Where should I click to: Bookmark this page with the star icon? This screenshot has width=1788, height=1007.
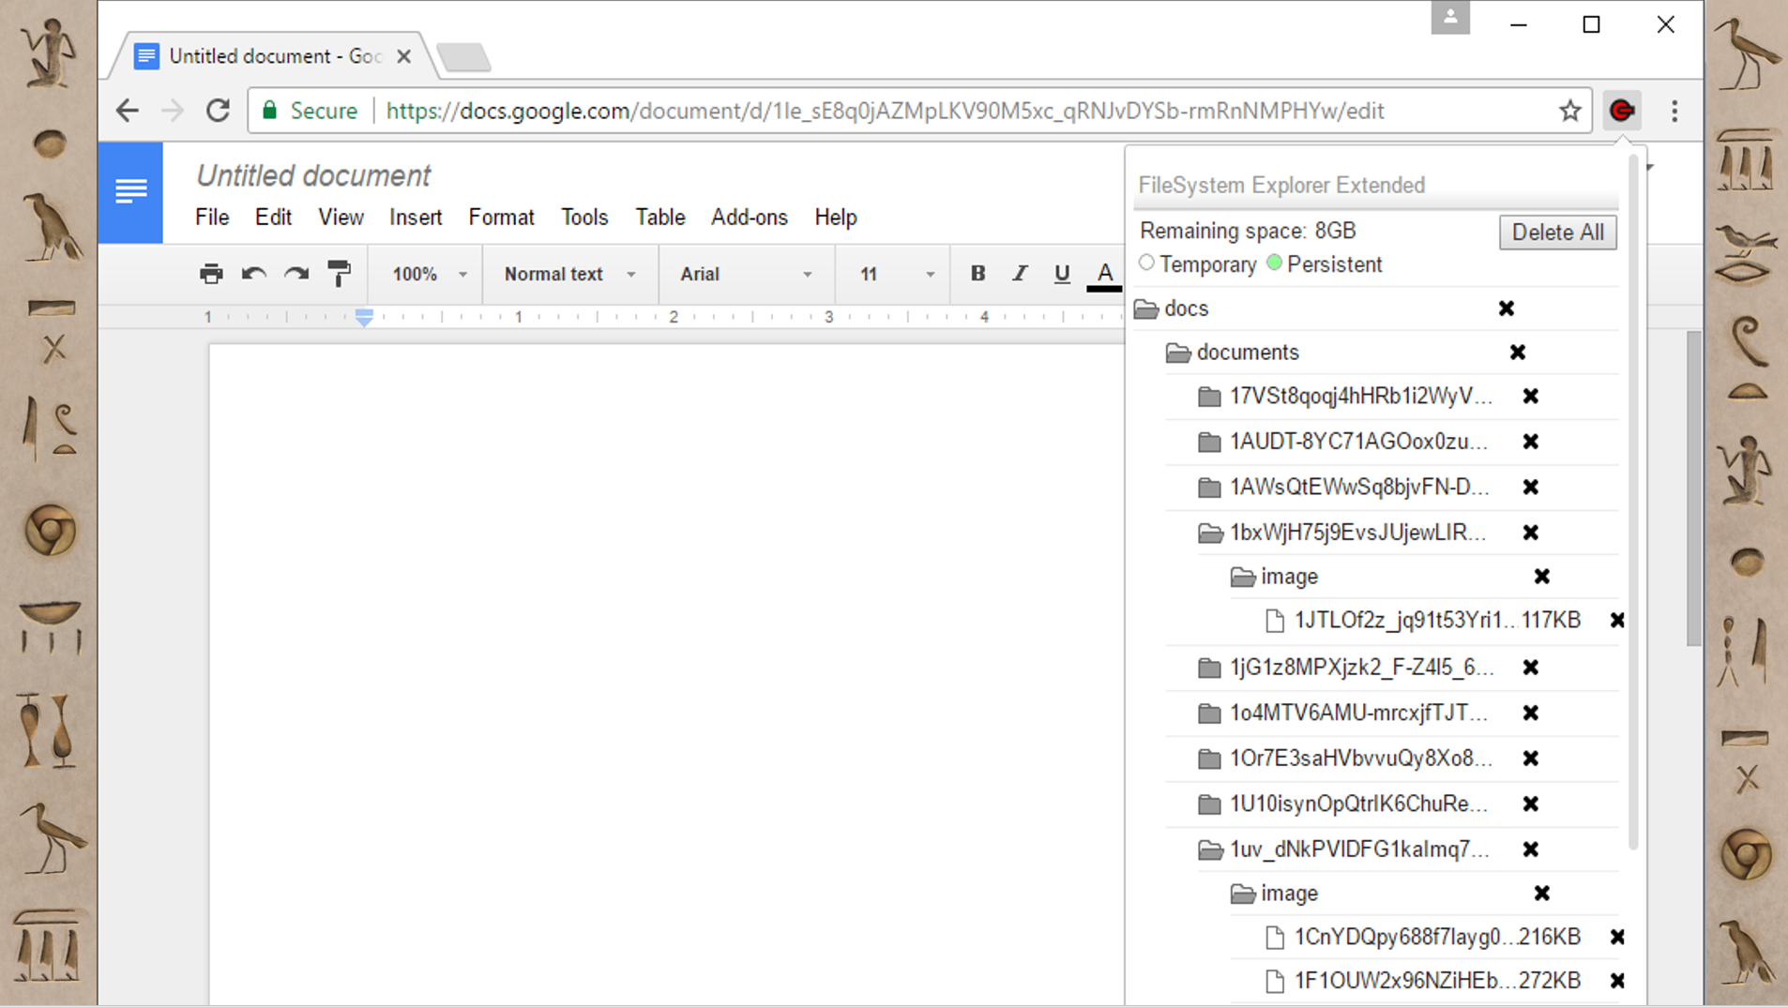point(1569,111)
